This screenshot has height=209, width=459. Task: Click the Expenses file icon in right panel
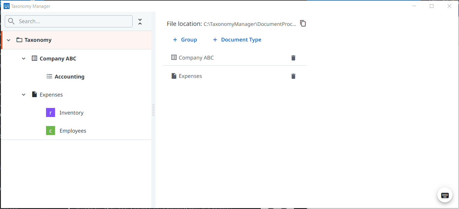174,76
